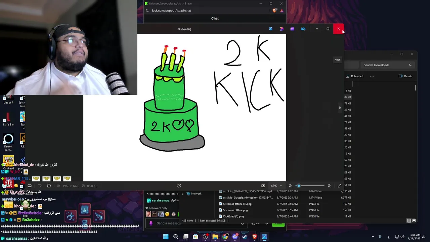The height and width of the screenshot is (242, 430).
Task: Click the Followers only label in chat
Action: (x=158, y=208)
